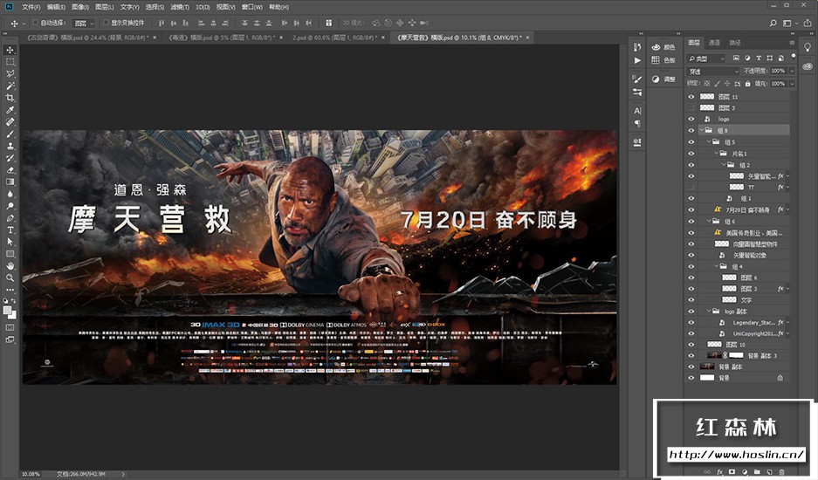Select the Rectangular Marquee tool
This screenshot has height=480, width=818.
pos(10,62)
